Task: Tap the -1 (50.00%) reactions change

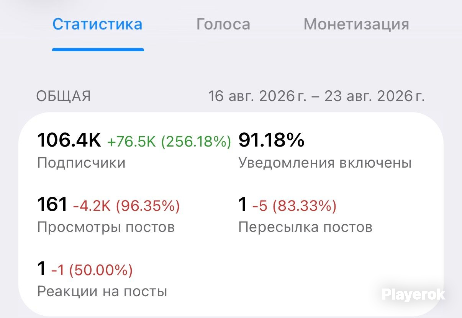Action: 92,271
